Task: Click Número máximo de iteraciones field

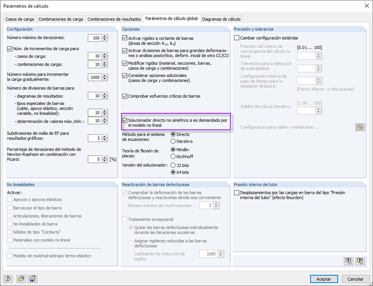Action: pos(95,38)
